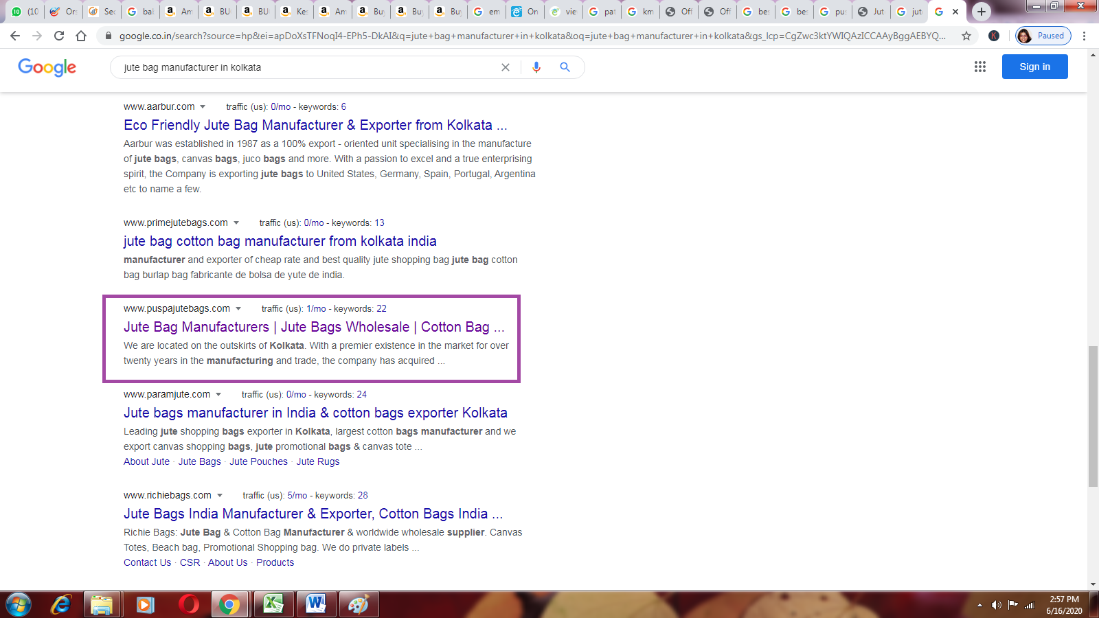Open the Contact Us sitelink
This screenshot has height=618, width=1099.
147,562
